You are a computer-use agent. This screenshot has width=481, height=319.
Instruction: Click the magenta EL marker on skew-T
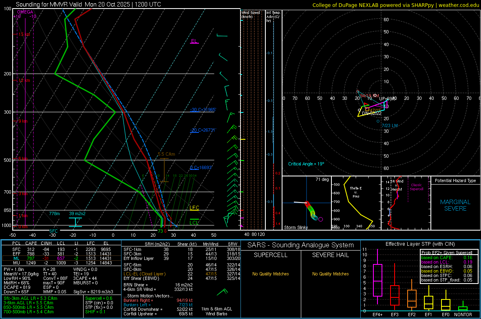click(194, 41)
